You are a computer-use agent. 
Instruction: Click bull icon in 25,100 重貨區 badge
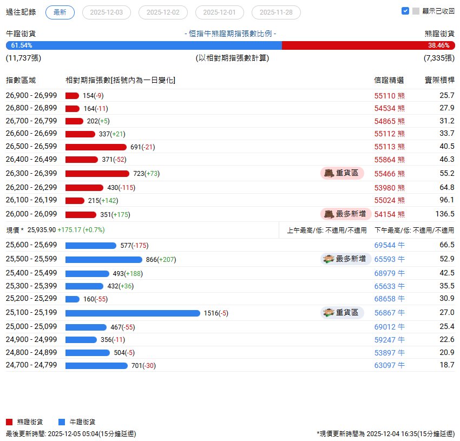[x=329, y=313]
